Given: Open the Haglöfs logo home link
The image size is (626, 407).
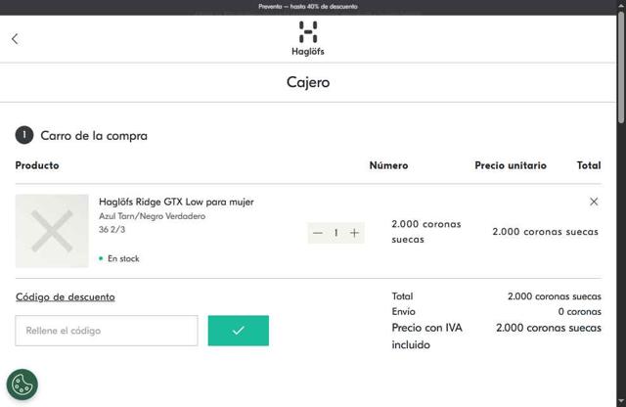Looking at the screenshot, I should 308,39.
